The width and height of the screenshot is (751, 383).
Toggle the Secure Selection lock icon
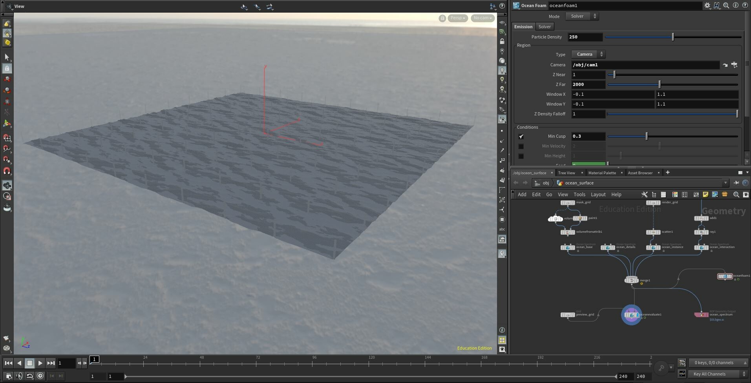(7, 68)
